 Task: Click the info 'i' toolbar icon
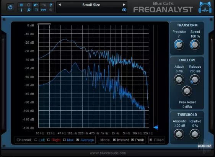click(21, 10)
